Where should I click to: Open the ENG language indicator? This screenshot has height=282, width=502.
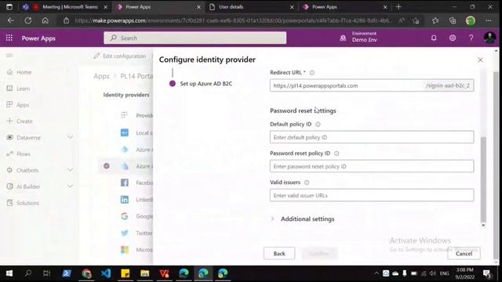click(444, 273)
